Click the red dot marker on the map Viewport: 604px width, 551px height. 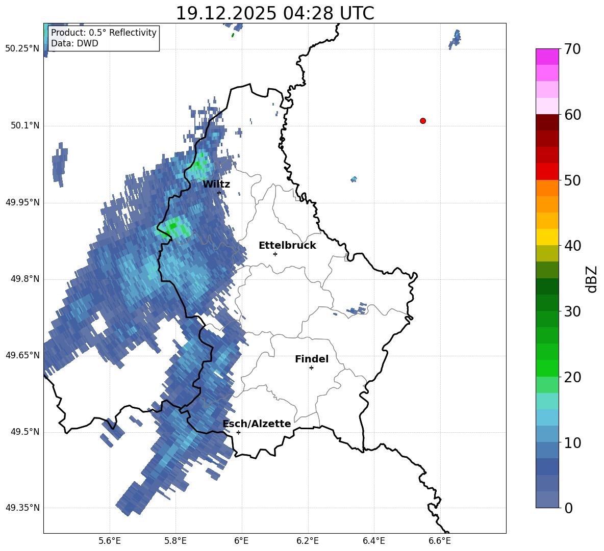click(423, 121)
